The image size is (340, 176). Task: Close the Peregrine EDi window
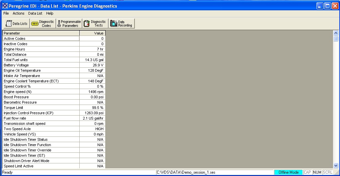click(335, 6)
